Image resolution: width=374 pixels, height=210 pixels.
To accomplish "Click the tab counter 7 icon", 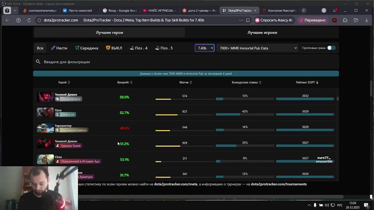I will (x=7, y=10).
